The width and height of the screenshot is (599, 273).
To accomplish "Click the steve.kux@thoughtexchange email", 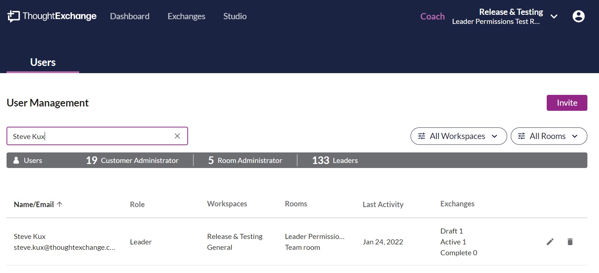I will tap(64, 247).
